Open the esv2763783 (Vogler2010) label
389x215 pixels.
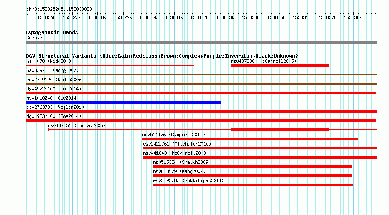(56, 107)
